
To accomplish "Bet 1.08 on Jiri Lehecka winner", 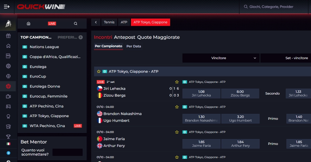I will tap(201, 93).
